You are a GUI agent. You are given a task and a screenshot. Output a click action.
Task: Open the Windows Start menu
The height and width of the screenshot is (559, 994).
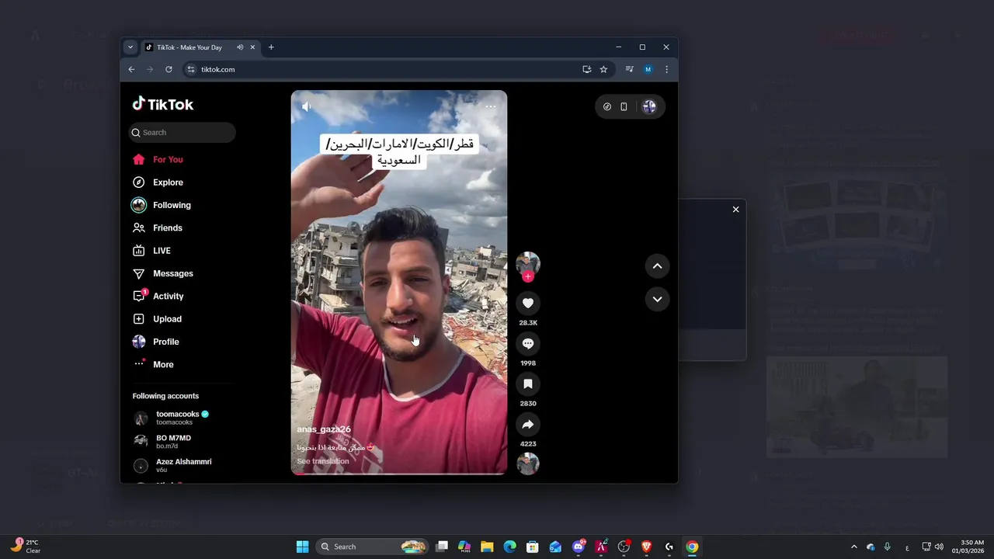302,547
